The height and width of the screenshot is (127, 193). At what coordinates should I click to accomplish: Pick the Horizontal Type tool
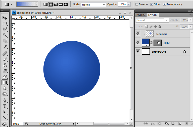point(5,106)
